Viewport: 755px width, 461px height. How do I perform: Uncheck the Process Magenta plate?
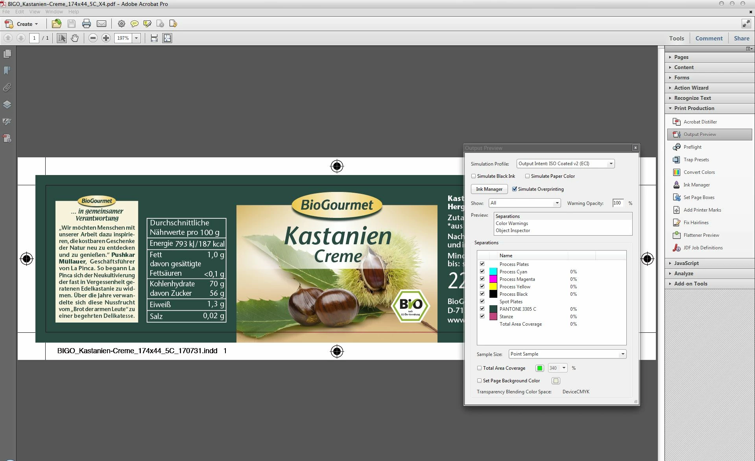coord(482,279)
